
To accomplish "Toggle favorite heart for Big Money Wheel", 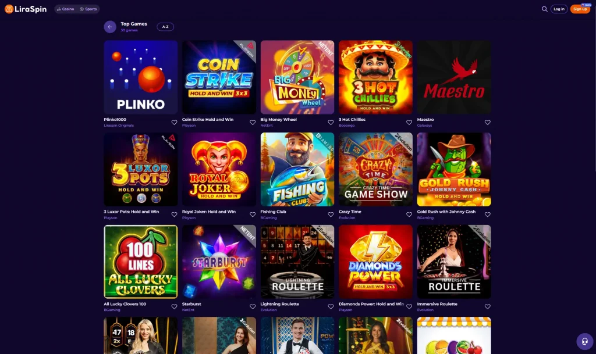I will [331, 123].
